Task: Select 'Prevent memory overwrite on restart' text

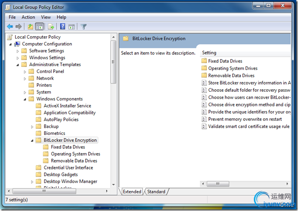Action: coord(245,119)
